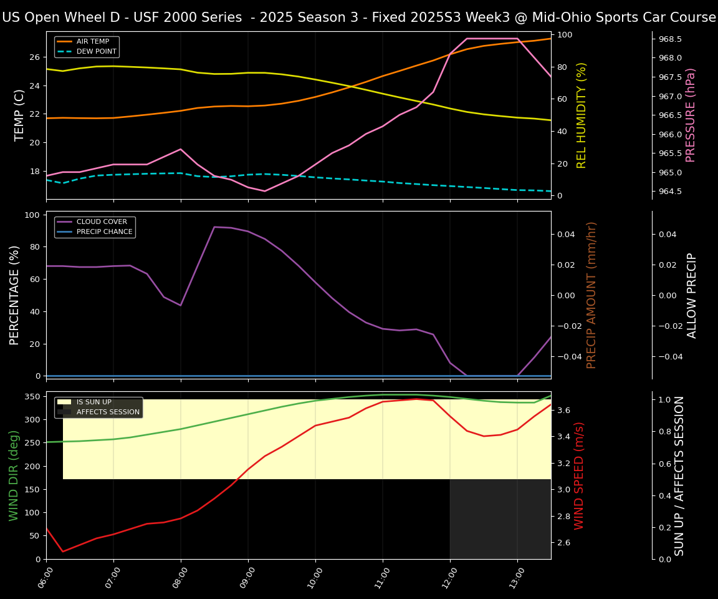Viewport: 718px width, 599px height.
Task: Click the 10:00 time tick label
Action: coord(314,577)
